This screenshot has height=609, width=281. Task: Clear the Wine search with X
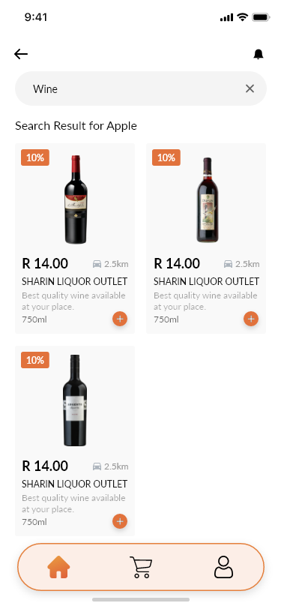pos(250,88)
